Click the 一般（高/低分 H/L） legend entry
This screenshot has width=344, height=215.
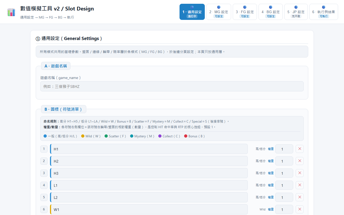tap(60, 136)
